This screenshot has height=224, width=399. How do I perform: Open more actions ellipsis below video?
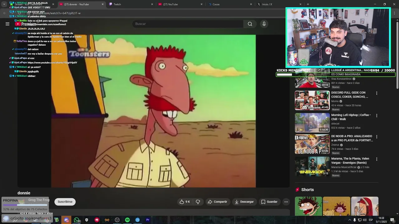[x=286, y=202]
